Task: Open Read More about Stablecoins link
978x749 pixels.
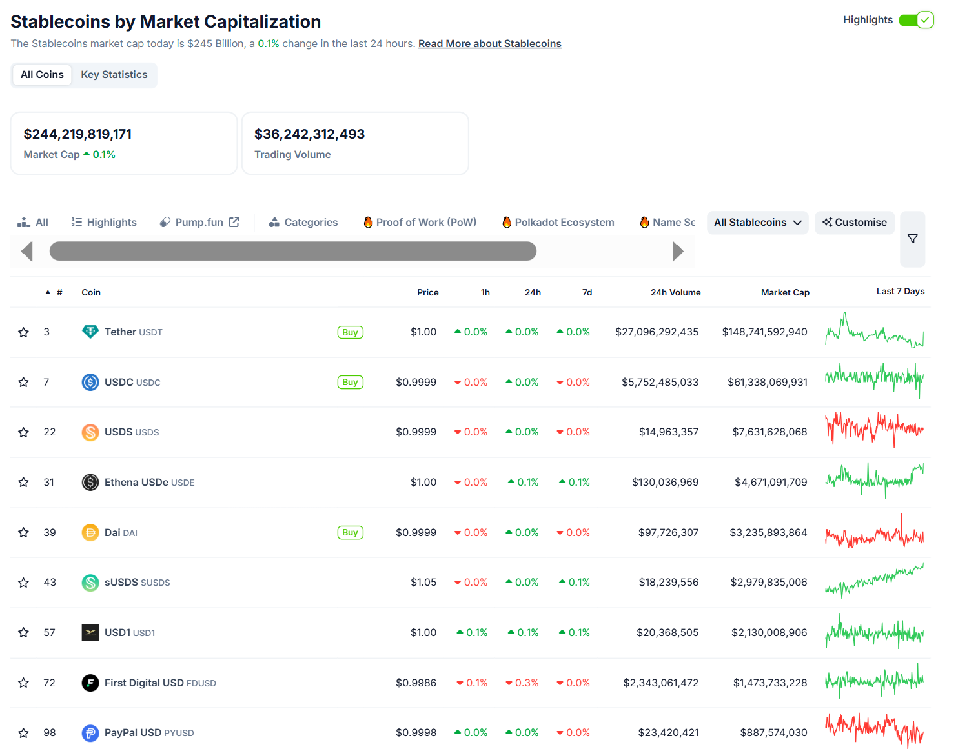Action: [490, 44]
